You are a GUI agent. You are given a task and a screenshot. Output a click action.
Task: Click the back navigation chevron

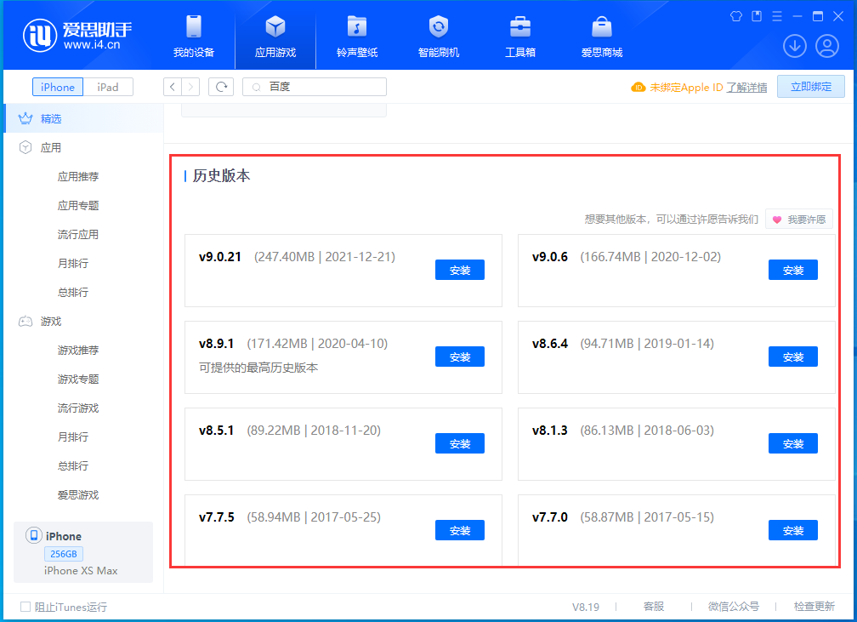click(172, 86)
